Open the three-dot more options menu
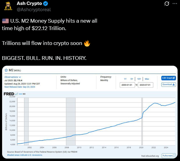 coord(175,3)
